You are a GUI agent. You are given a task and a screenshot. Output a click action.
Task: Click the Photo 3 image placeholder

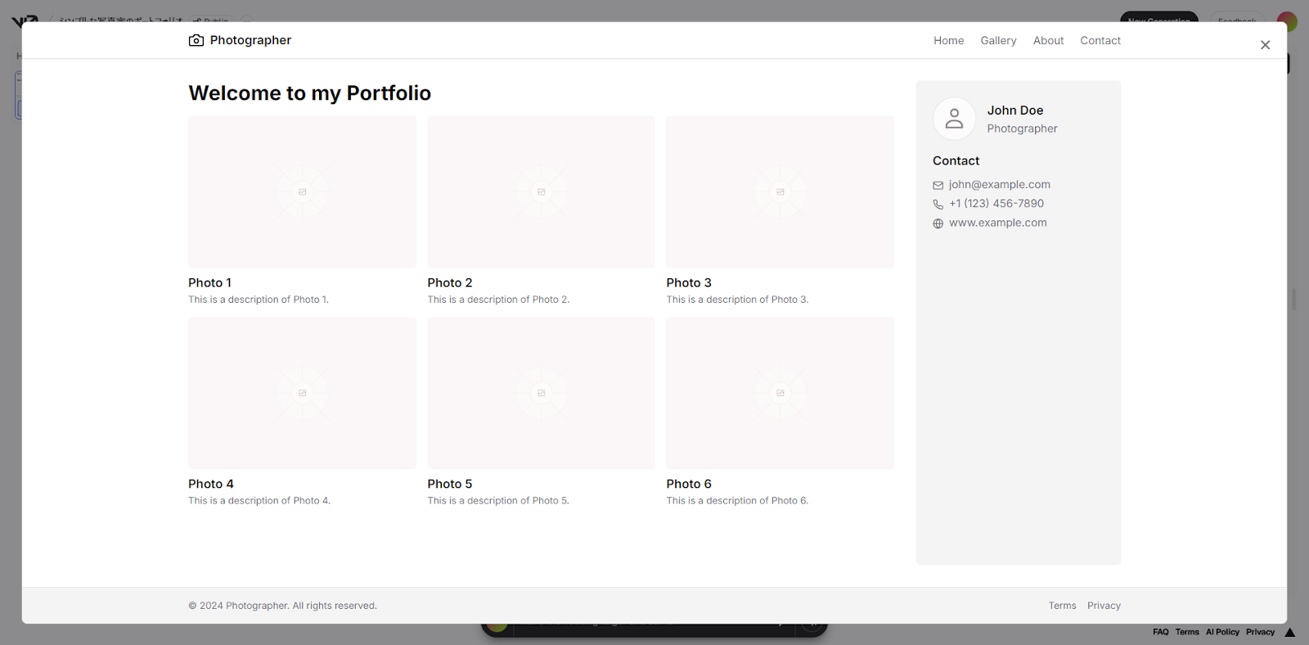click(x=780, y=192)
